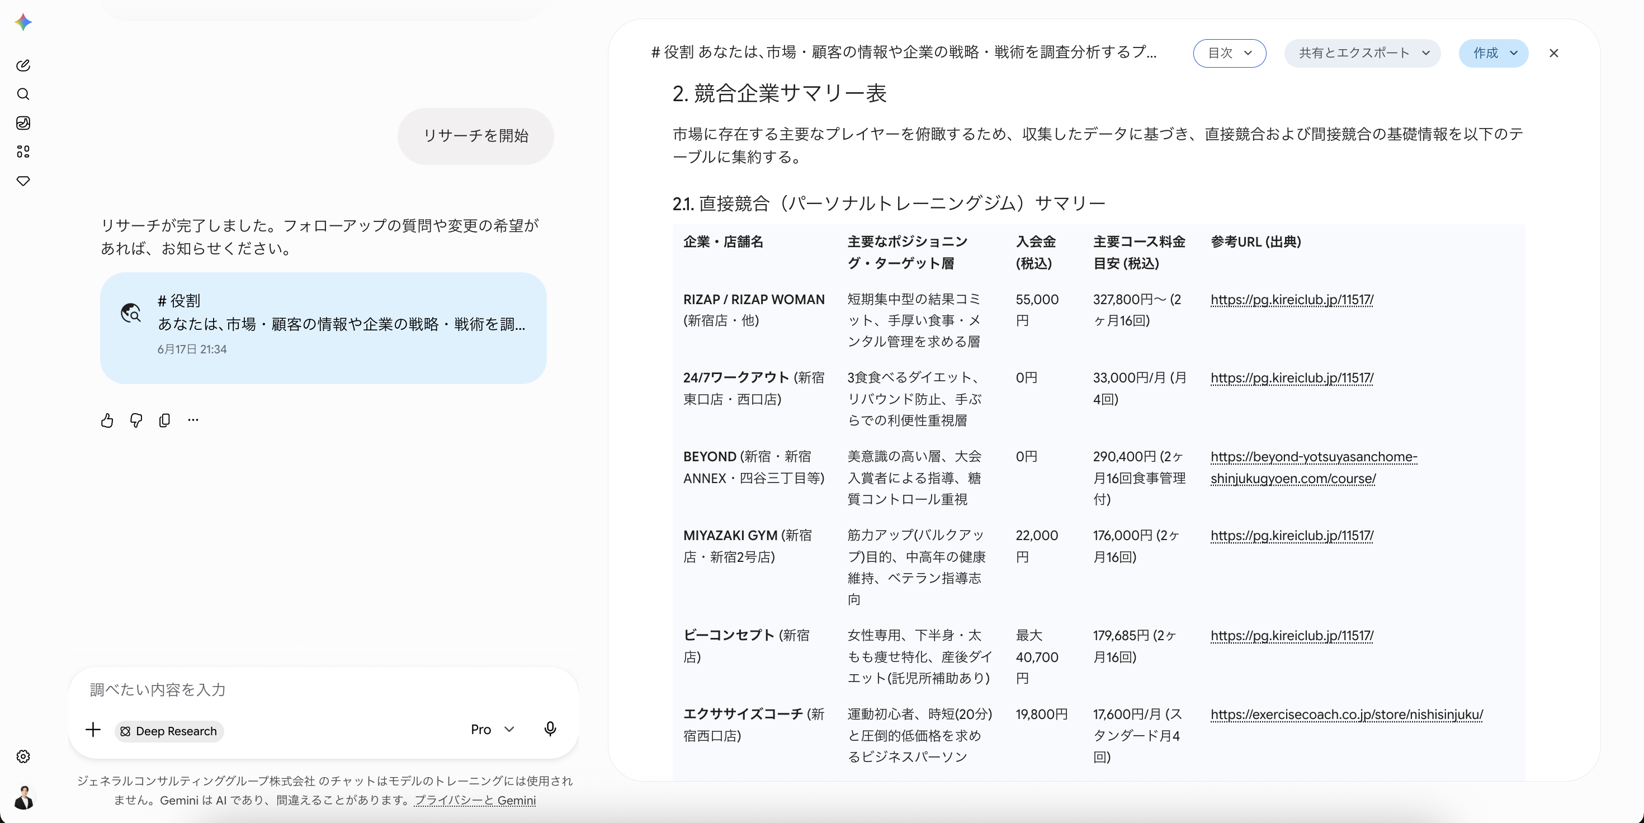Select the エクササイズコーチ store name cell
This screenshot has height=823, width=1644.
754,725
